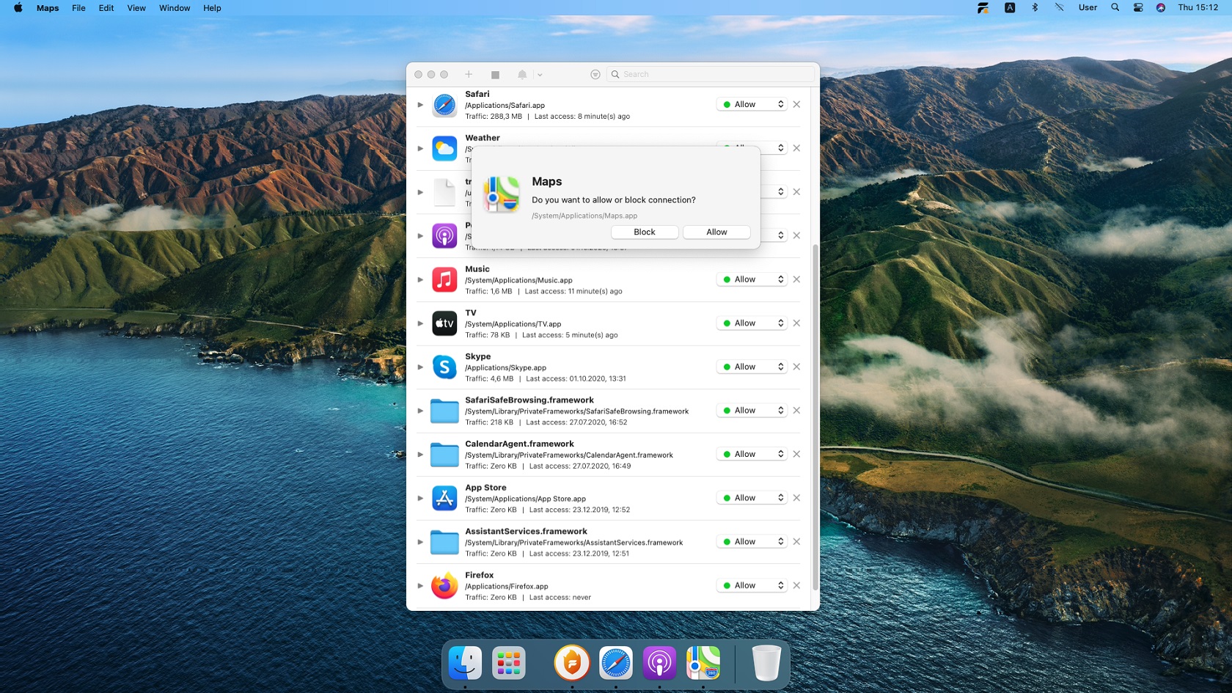
Task: Click the Weather app icon in list
Action: click(444, 148)
